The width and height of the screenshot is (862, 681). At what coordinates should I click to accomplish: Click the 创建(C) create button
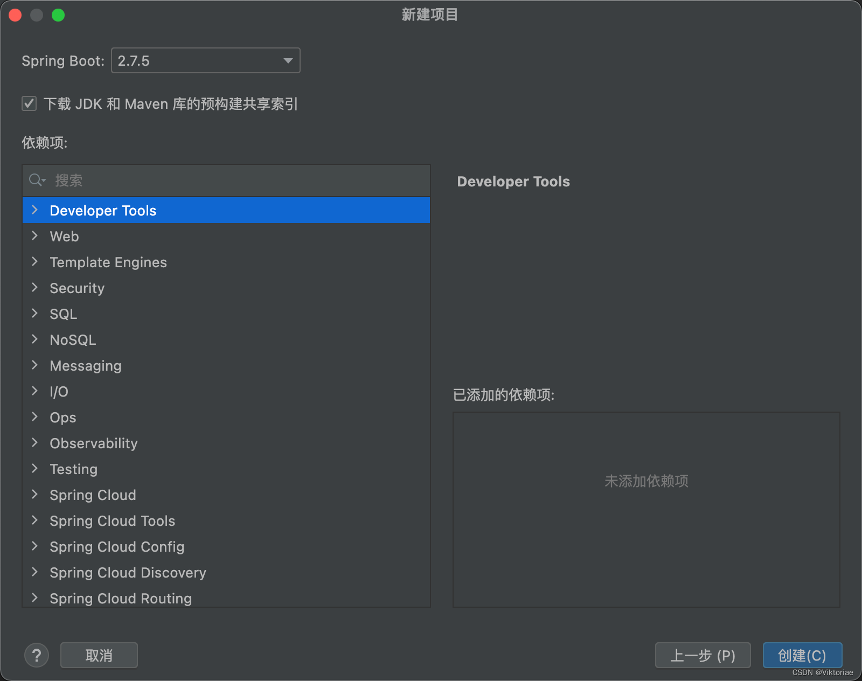[802, 655]
